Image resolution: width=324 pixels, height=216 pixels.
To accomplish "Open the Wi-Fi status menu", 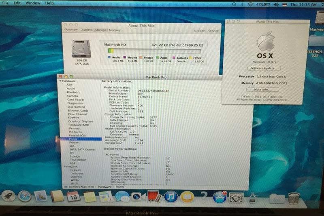I will click(x=250, y=4).
